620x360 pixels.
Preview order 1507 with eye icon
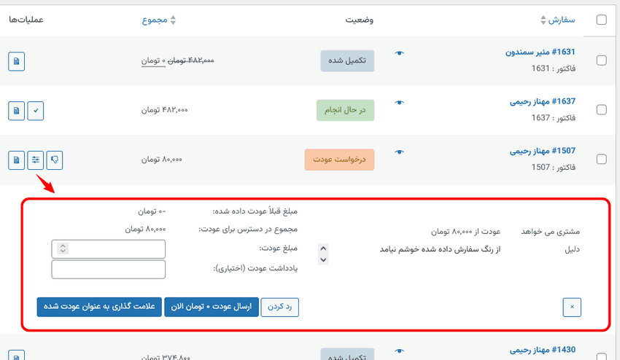point(400,152)
